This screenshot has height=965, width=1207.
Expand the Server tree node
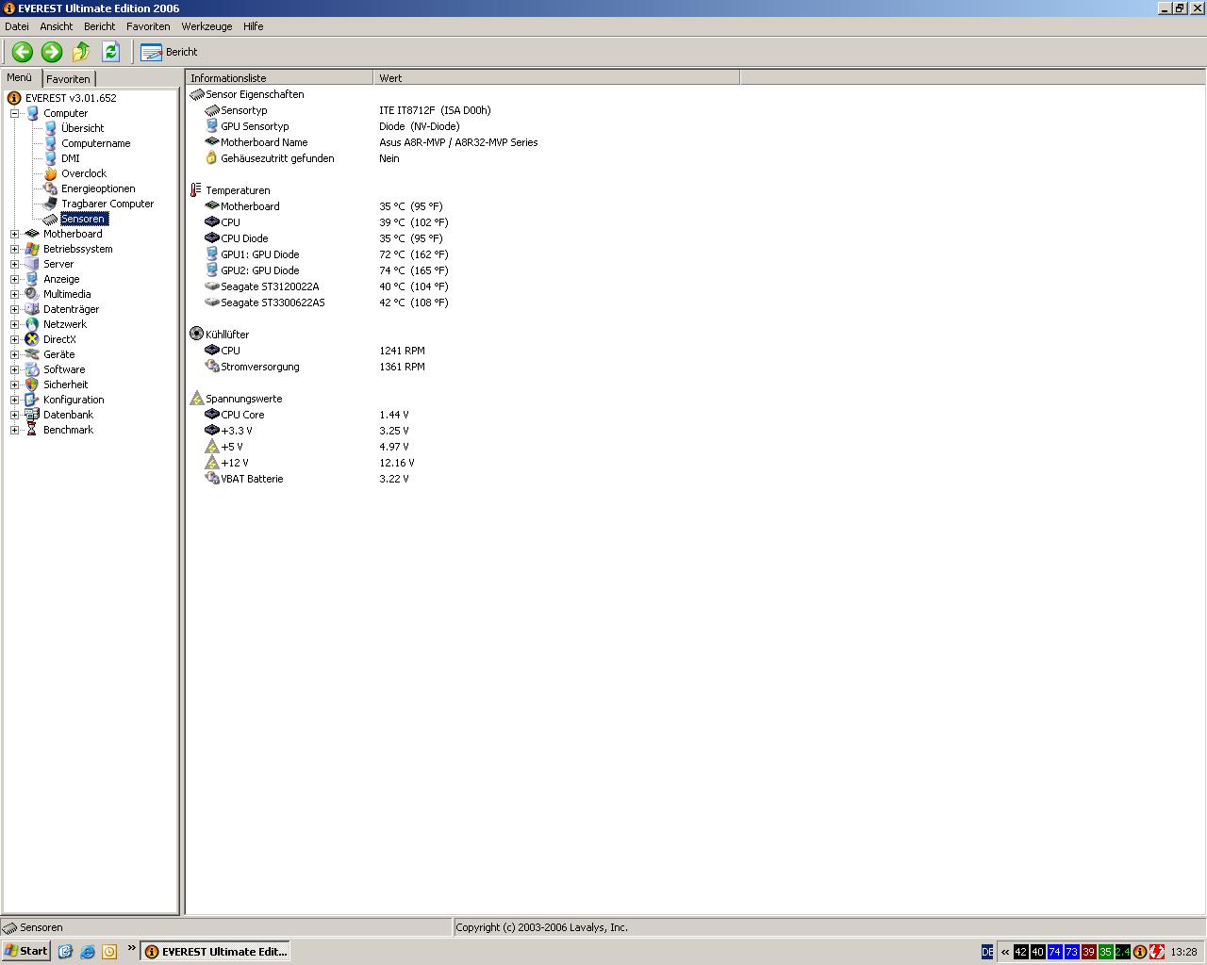(x=15, y=264)
